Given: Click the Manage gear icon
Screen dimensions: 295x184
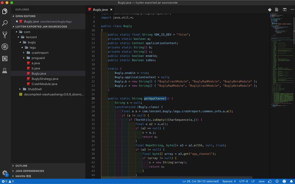Looking at the screenshot, I should tap(5, 173).
